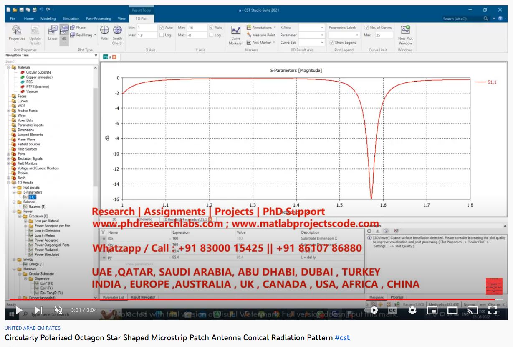Select the Phase plot type

pos(78,28)
